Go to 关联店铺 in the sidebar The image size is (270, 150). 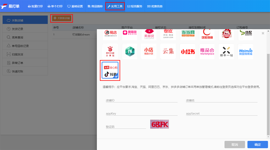tap(25, 20)
